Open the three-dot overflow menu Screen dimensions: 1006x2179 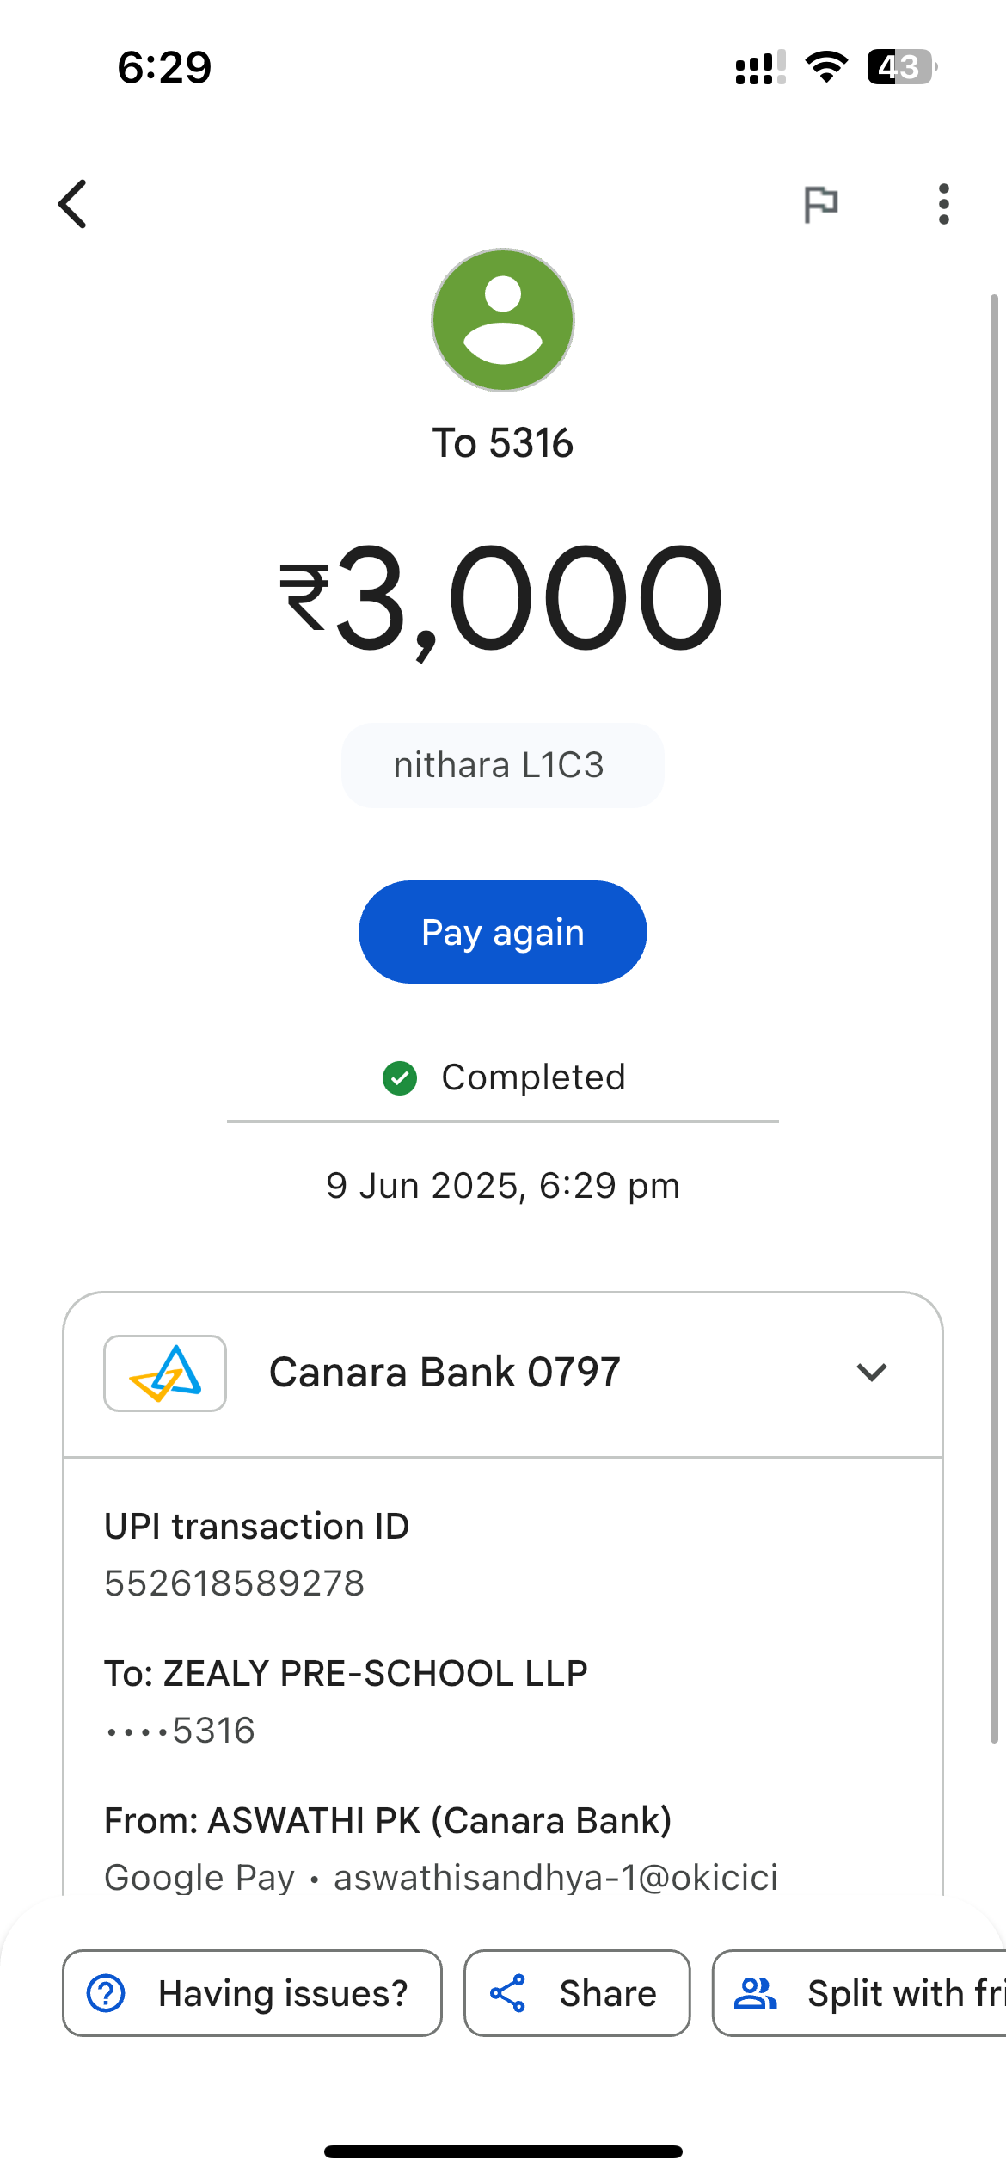(944, 204)
